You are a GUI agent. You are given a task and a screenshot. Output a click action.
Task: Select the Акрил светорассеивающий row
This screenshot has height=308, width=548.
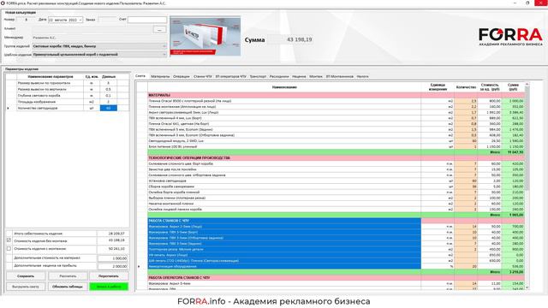point(336,112)
